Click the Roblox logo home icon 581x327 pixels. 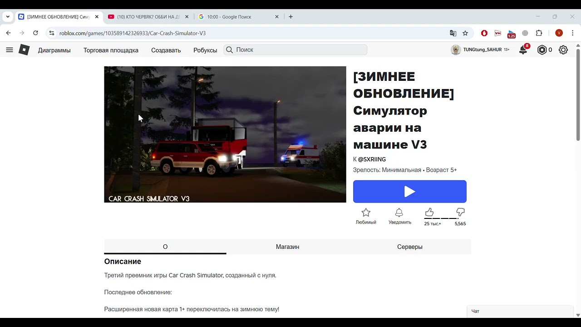[24, 50]
